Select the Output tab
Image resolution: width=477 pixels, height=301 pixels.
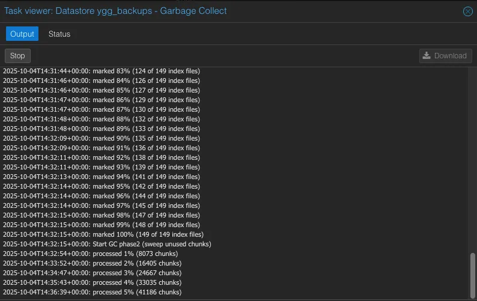tap(22, 34)
